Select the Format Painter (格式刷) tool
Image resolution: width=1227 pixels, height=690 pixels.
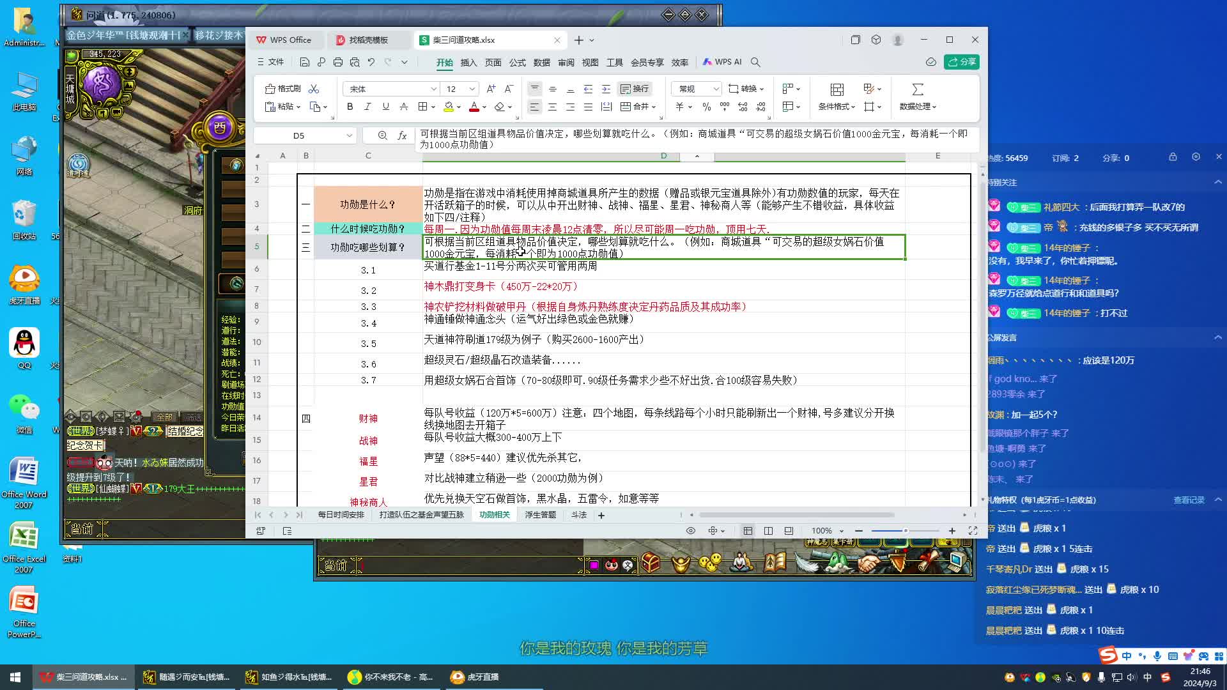(281, 89)
